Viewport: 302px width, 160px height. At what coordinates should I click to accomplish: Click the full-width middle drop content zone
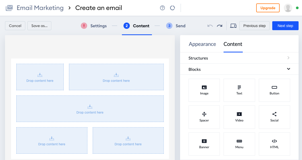(x=90, y=109)
